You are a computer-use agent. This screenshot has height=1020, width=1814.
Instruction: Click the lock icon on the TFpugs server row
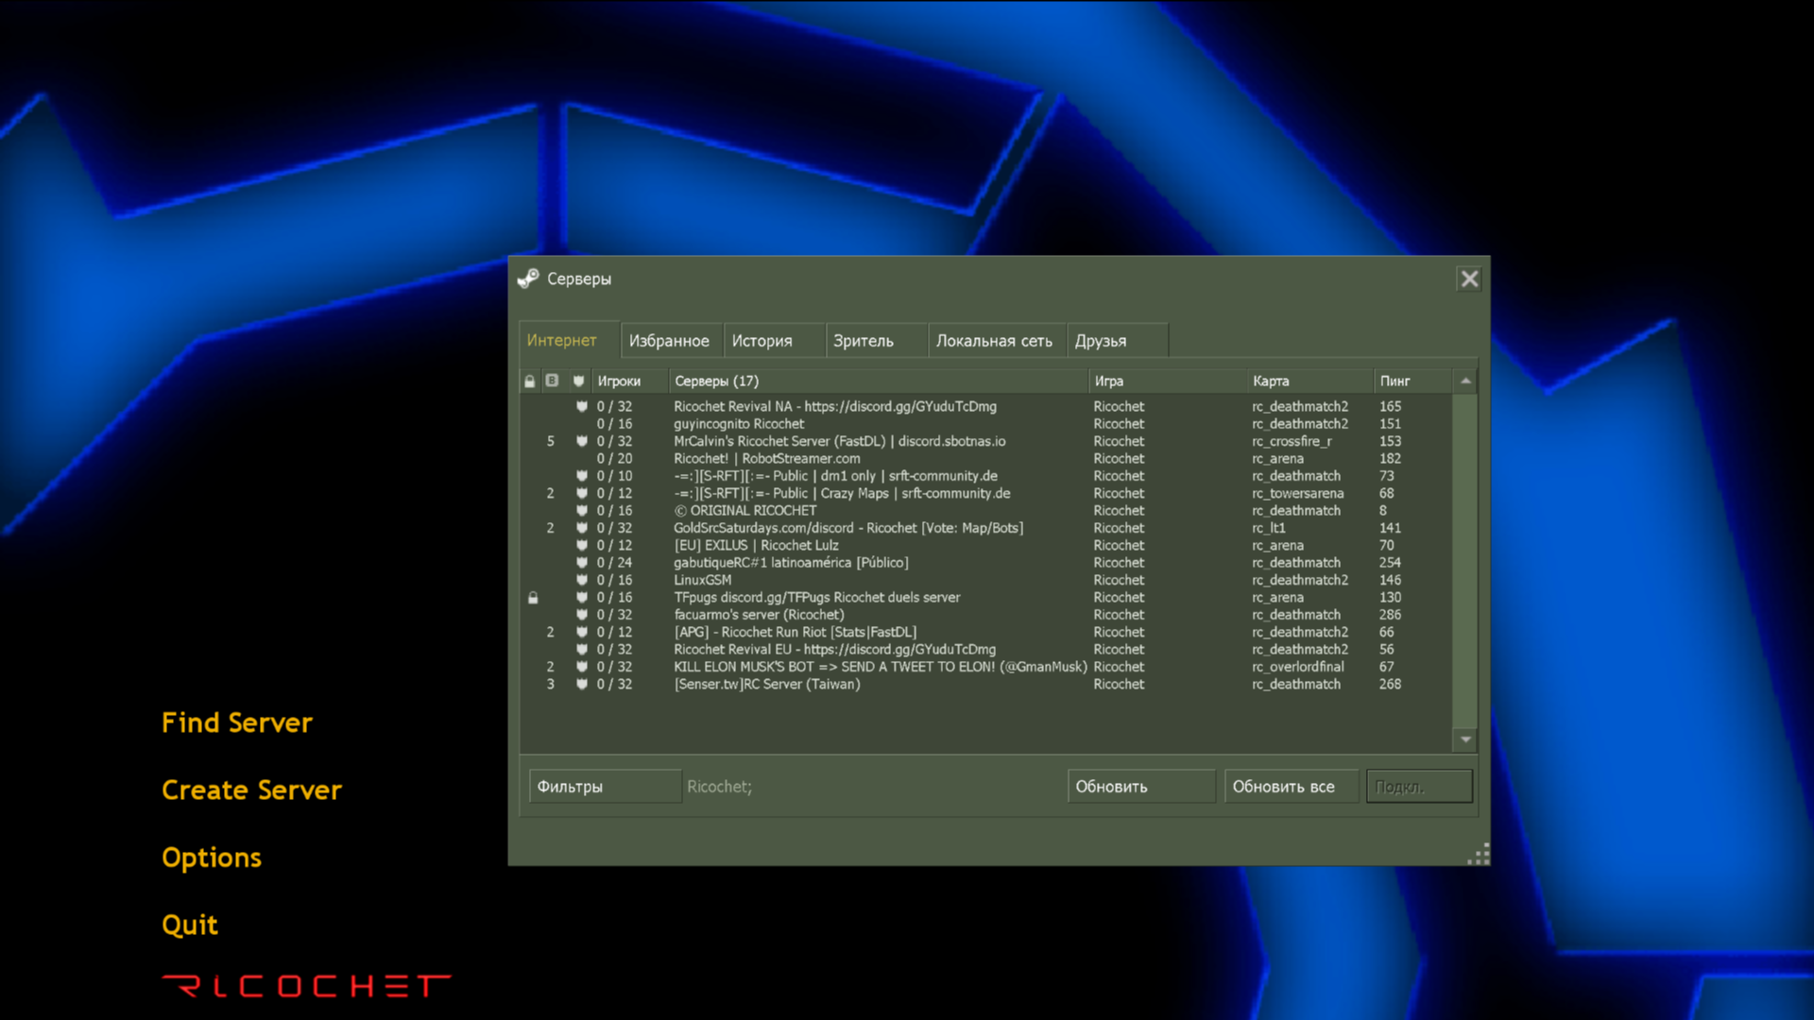click(x=533, y=598)
